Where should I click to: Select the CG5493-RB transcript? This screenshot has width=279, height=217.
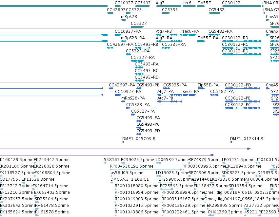pos(142,48)
